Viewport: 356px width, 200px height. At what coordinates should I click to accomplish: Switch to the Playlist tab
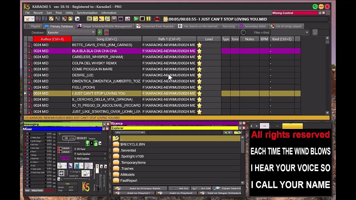click(33, 26)
